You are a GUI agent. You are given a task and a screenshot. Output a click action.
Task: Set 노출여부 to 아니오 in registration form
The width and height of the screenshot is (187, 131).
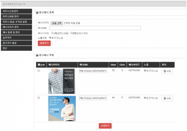(56, 38)
